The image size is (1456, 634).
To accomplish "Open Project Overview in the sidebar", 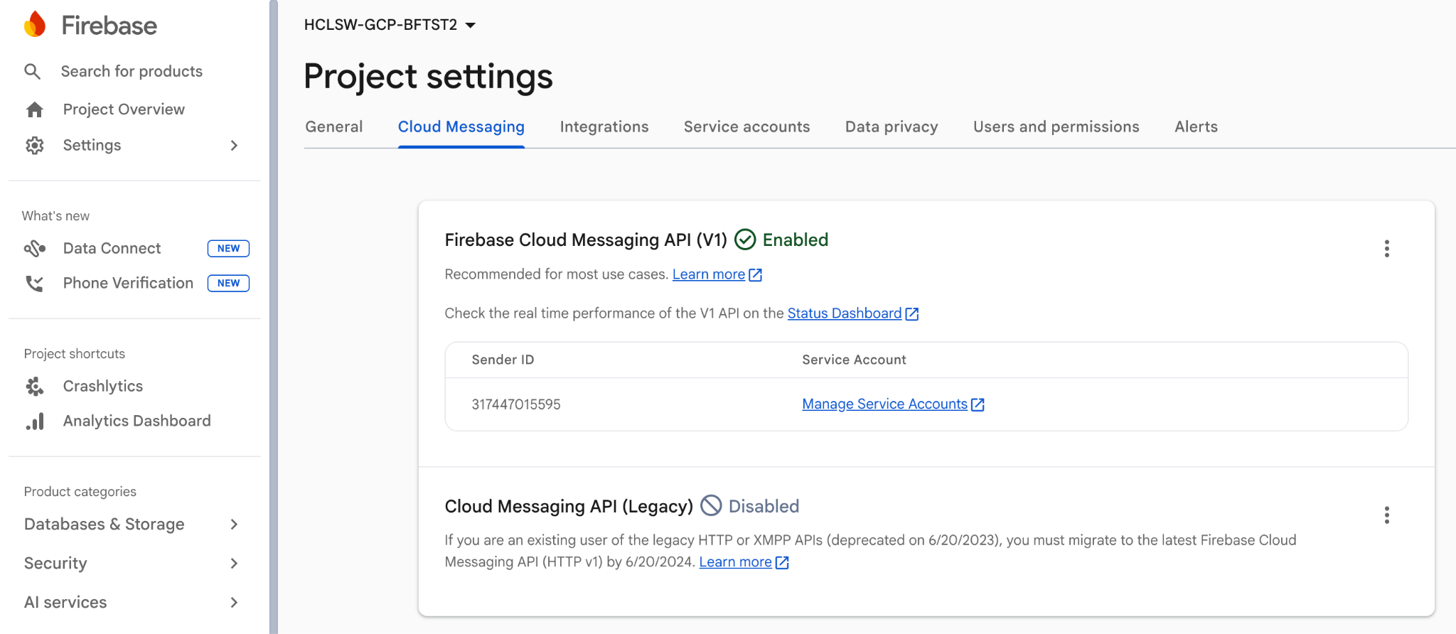I will 124,109.
